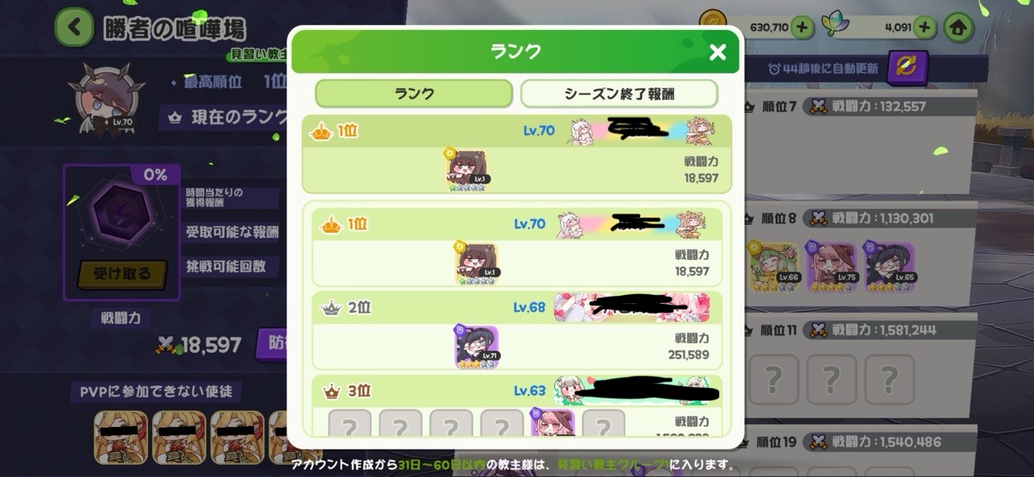The image size is (1034, 477).
Task: Tap the 3位 rank entry header
Action: click(518, 391)
